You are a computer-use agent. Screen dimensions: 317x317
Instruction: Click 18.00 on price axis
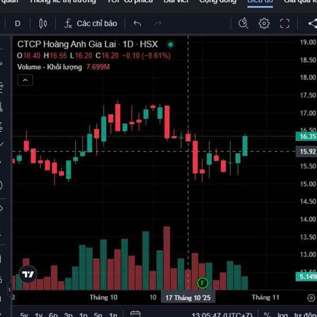click(x=307, y=78)
